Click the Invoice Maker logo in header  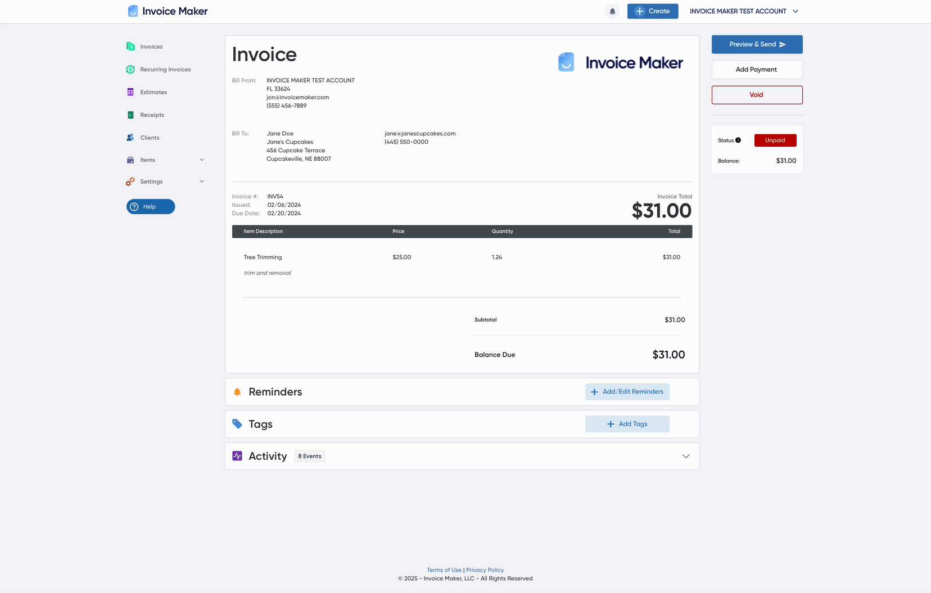[168, 11]
